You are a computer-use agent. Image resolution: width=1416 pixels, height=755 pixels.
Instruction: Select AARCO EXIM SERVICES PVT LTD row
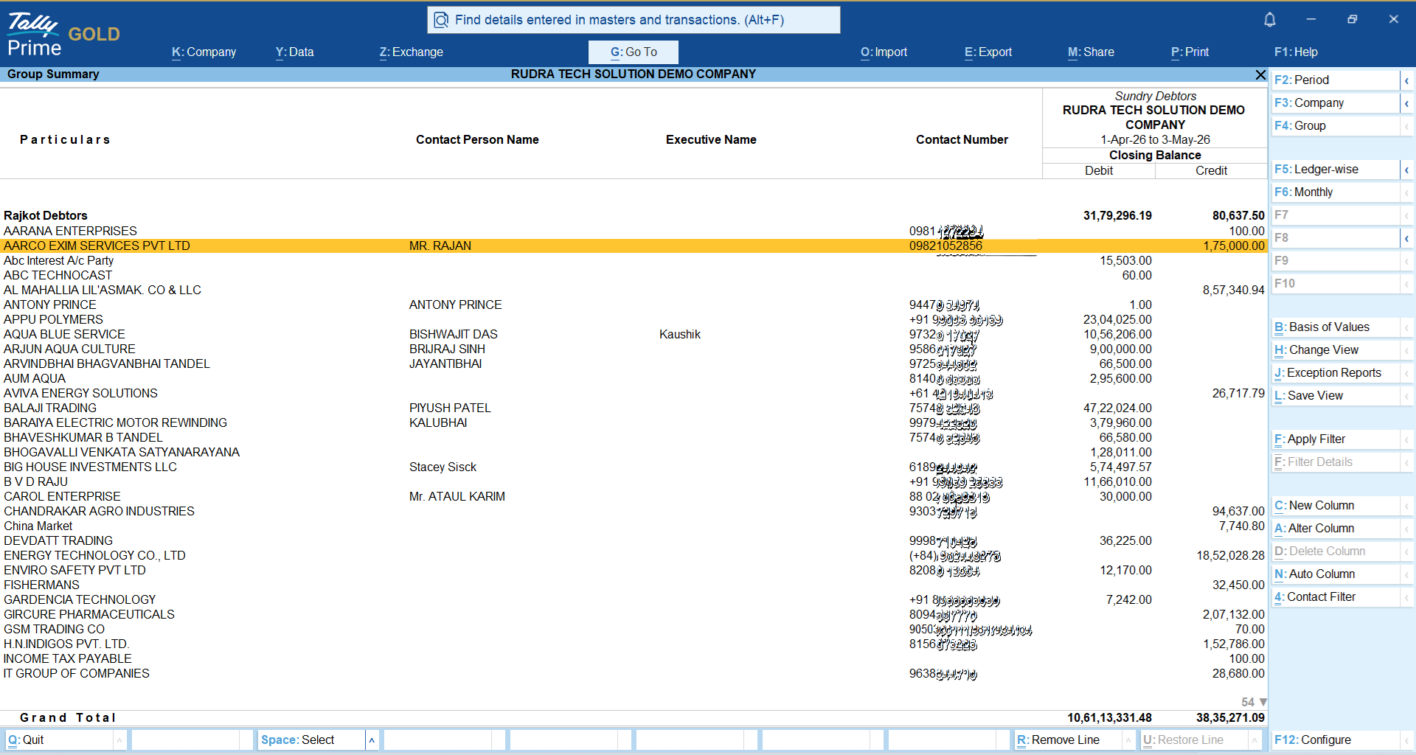(634, 246)
